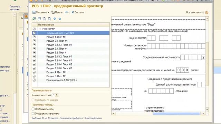Screen dimensions: 221x124
Task: Click the Закрыть button
Action: click(78, 12)
